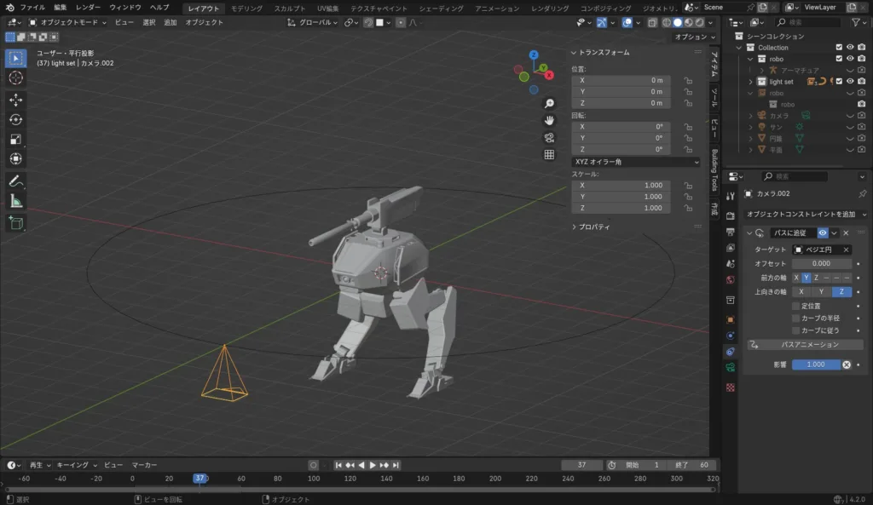The width and height of the screenshot is (873, 505).
Task: Pick the Measure tool in the toolbar
Action: (16, 201)
